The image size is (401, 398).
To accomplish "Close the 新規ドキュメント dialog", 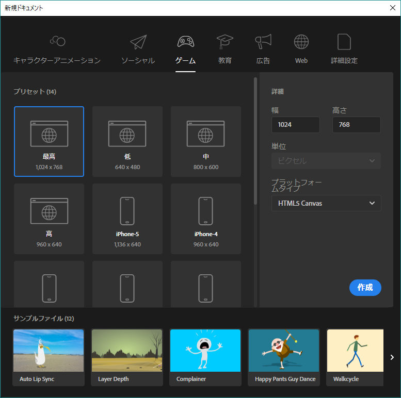I will click(x=393, y=8).
